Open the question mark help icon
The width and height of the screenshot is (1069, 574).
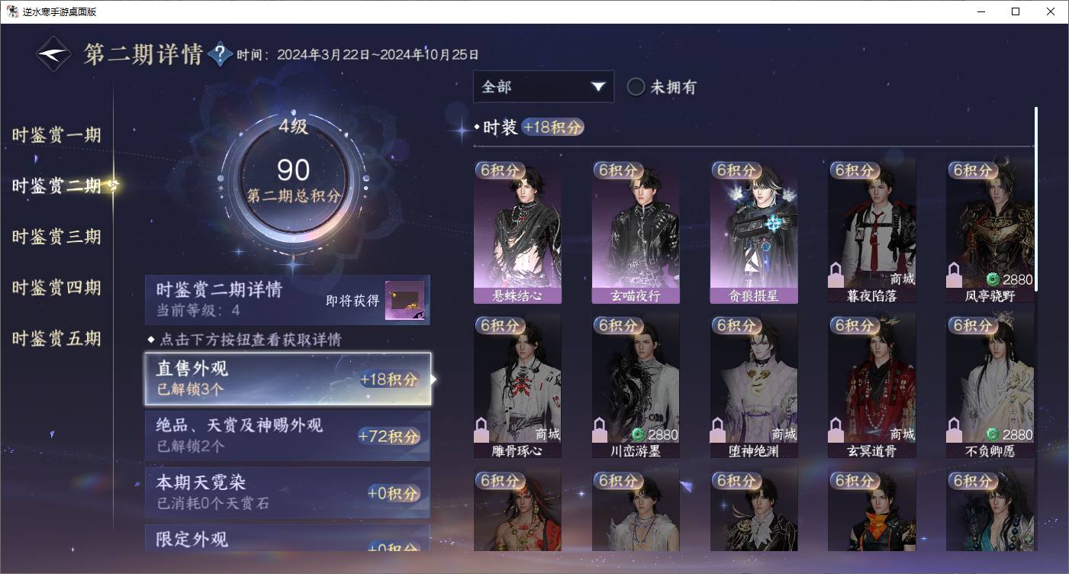[x=220, y=54]
